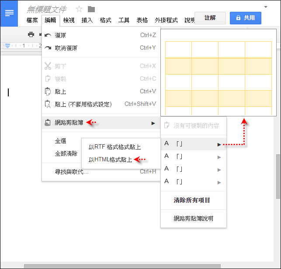Image resolution: width=281 pixels, height=269 pixels.
Task: Choose 貼上 Ctrl+V
Action: tap(101, 91)
